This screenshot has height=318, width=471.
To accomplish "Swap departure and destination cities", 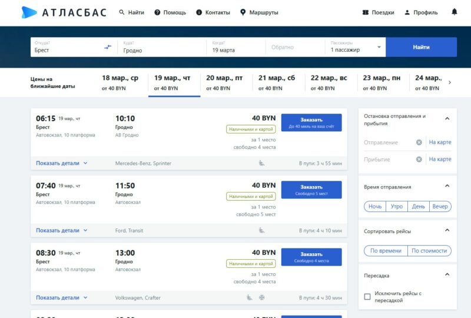I will pos(108,47).
